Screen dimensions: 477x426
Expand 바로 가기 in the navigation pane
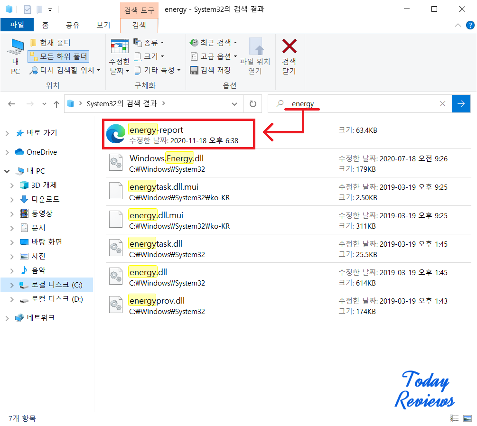point(7,133)
